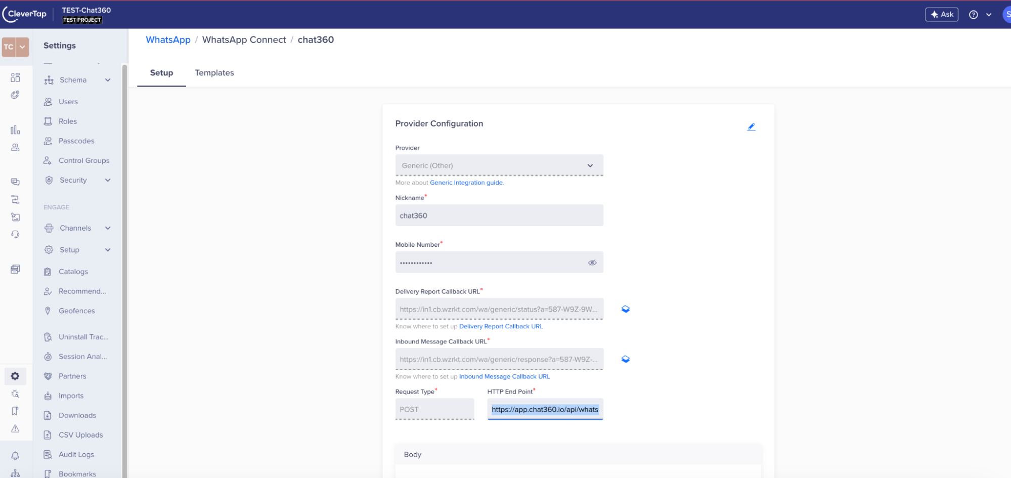Expand the Security section chevron

(108, 180)
